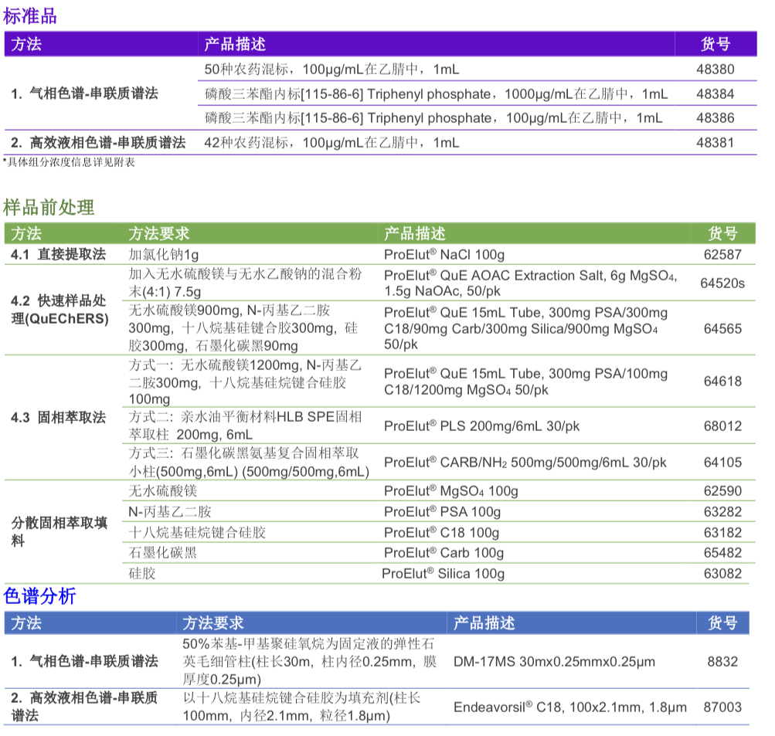Image resolution: width=775 pixels, height=736 pixels.
Task: Click 'ProElut PSA 100g' description
Action: (442, 512)
